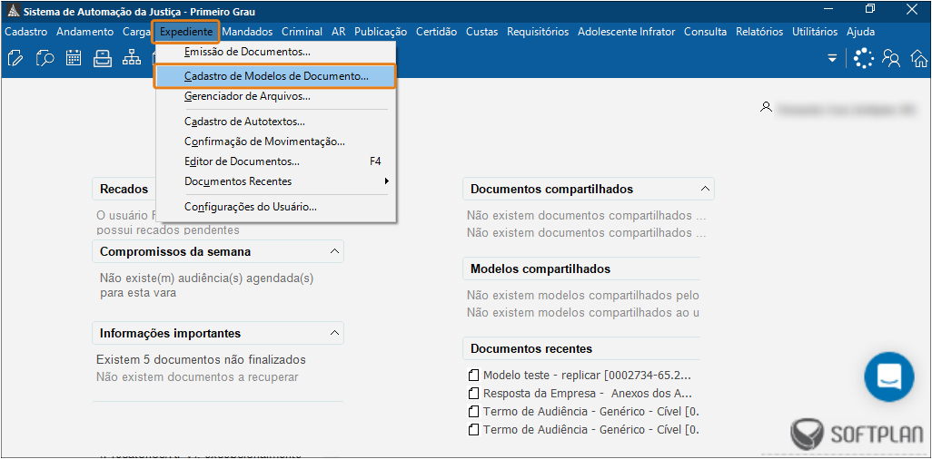Click the document search magnifier toolbar icon

pyautogui.click(x=45, y=58)
